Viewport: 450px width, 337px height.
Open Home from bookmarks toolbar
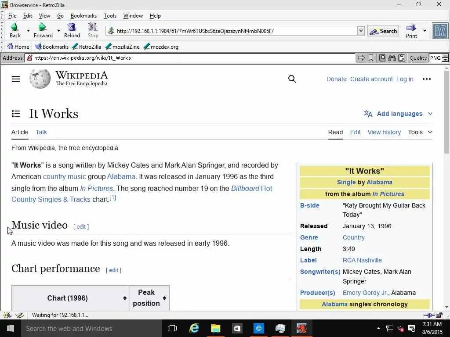click(x=18, y=47)
